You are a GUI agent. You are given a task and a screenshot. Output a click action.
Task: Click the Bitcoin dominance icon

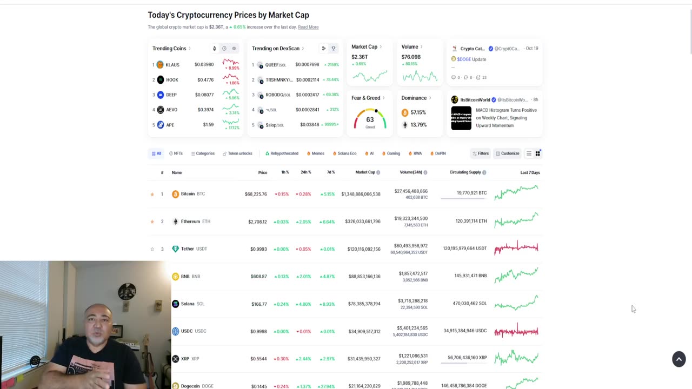pos(405,112)
